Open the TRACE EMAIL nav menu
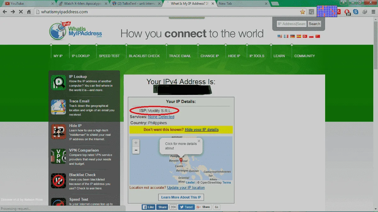 pos(180,56)
